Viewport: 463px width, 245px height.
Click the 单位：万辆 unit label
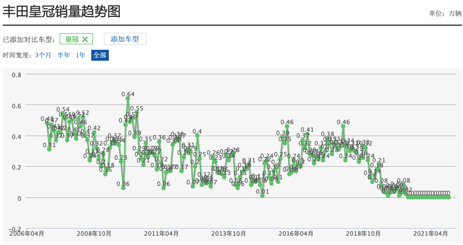445,13
